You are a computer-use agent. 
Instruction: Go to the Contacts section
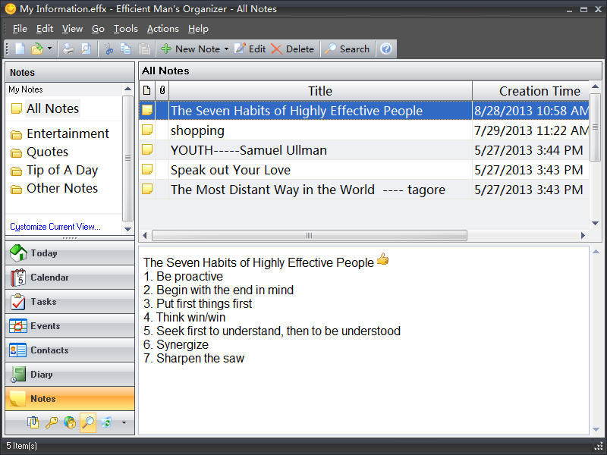(x=70, y=350)
